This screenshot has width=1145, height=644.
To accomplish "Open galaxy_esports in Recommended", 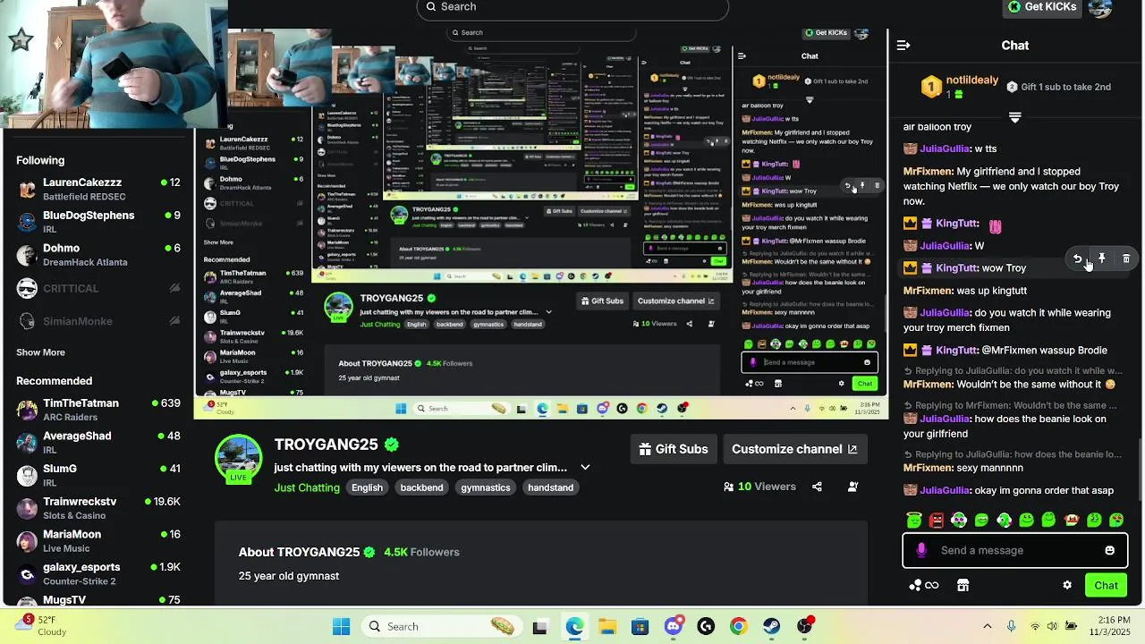I will click(98, 574).
